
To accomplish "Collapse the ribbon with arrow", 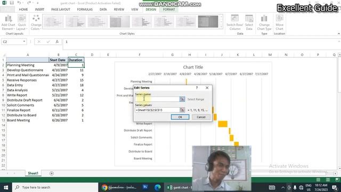I will coord(339,34).
